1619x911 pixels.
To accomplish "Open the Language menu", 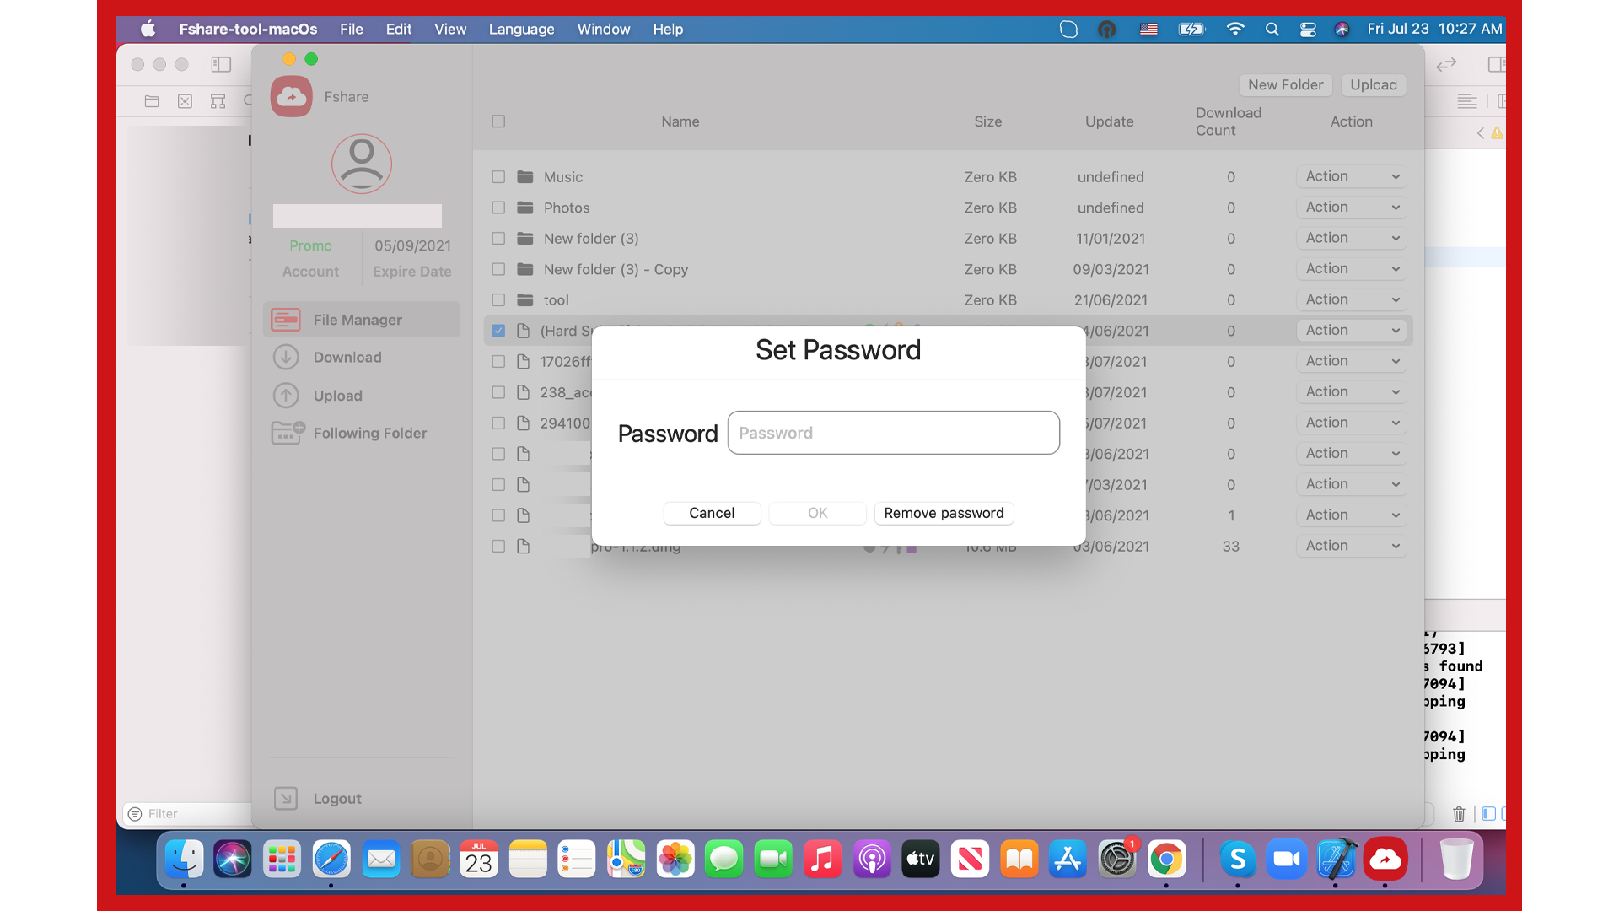I will [521, 29].
